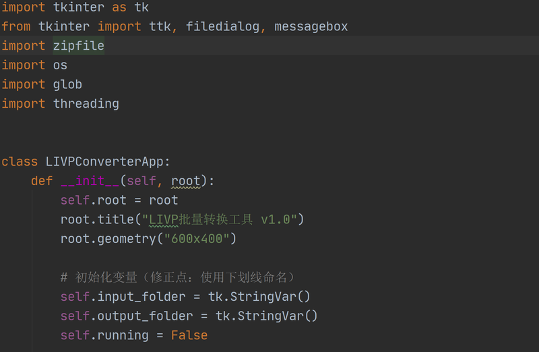Image resolution: width=539 pixels, height=352 pixels.
Task: Click the 'os' import name
Action: tap(60, 65)
